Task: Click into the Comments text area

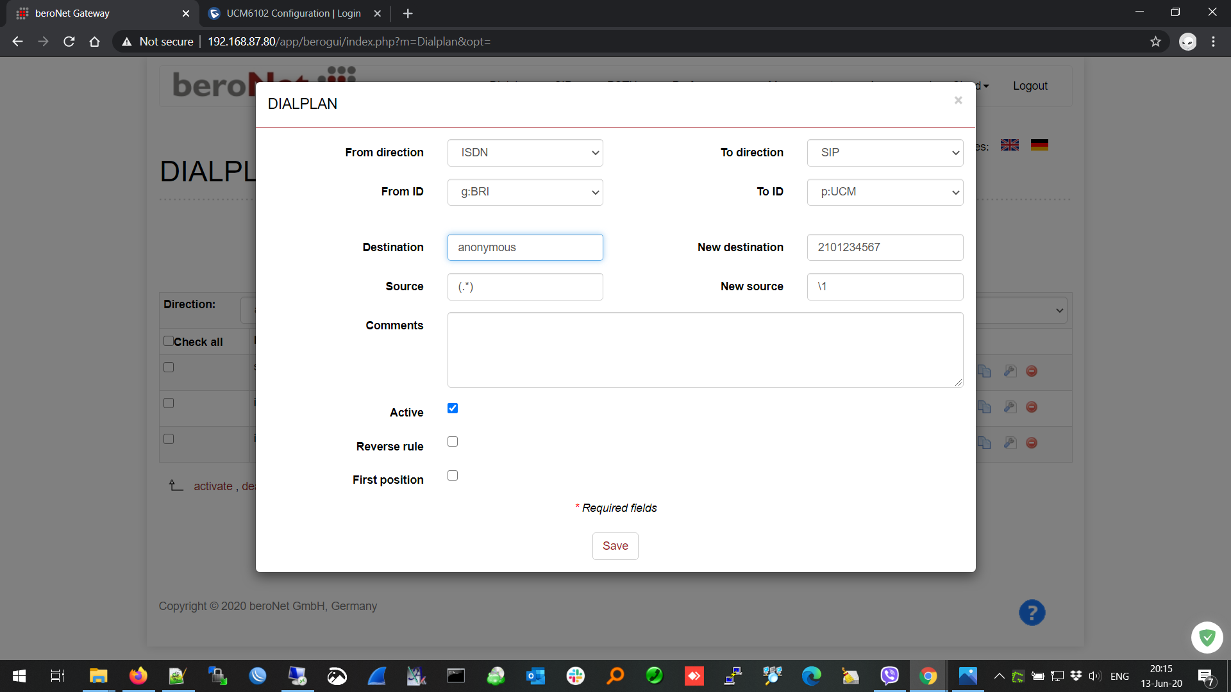Action: click(705, 350)
